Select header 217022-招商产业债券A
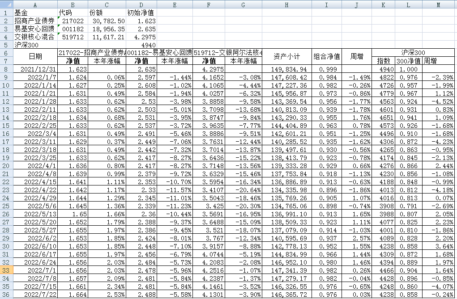Image resolution: width=457 pixels, height=299 pixels. click(x=92, y=53)
